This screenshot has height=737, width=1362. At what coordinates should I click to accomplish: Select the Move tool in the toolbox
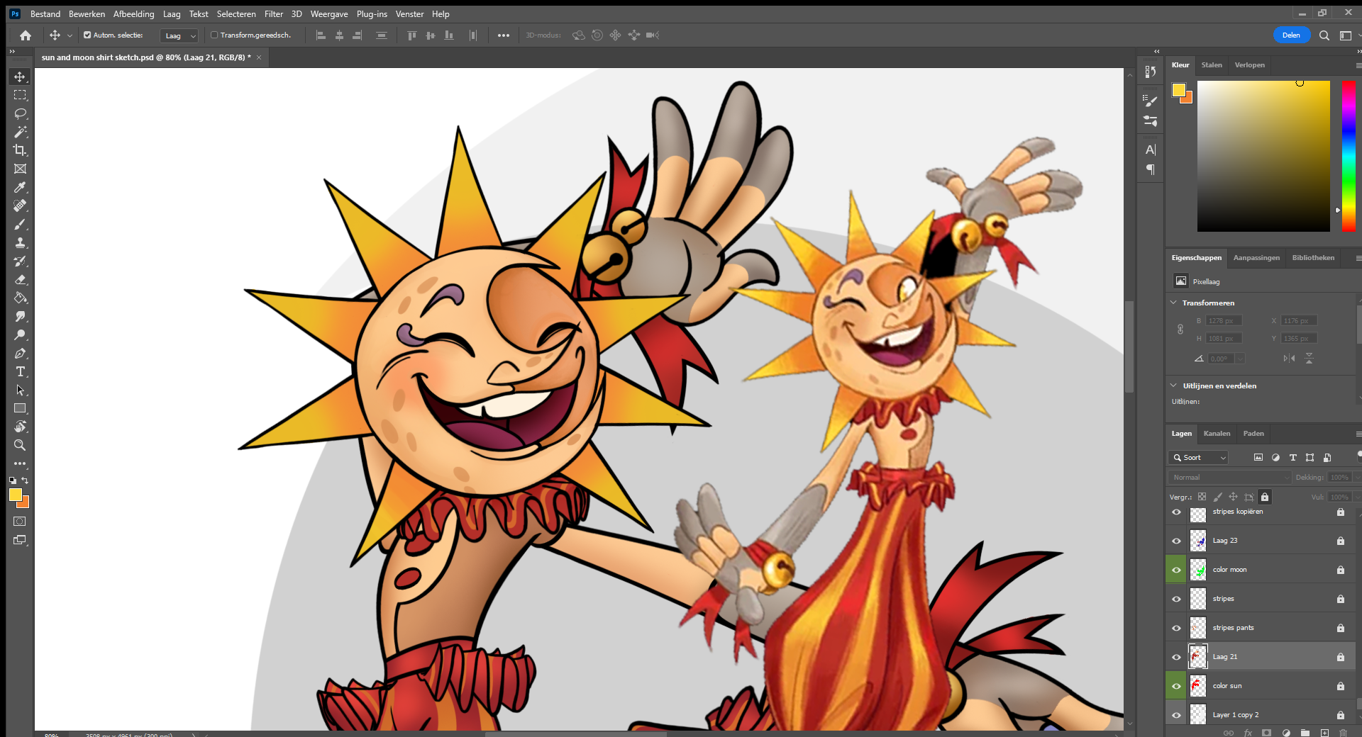20,77
